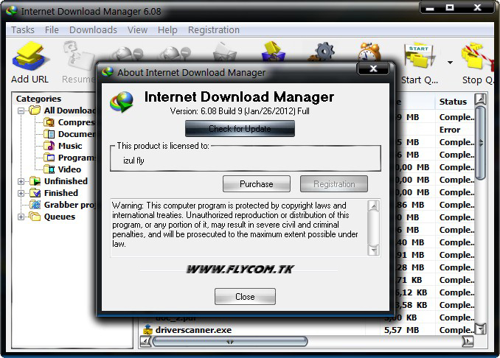Click the Resume toolbar icon
This screenshot has width=500, height=358.
[x=78, y=56]
